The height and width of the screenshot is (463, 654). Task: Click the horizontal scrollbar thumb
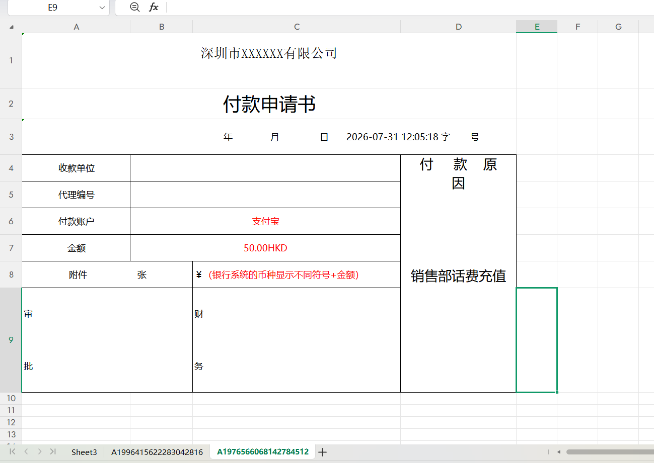(x=610, y=452)
